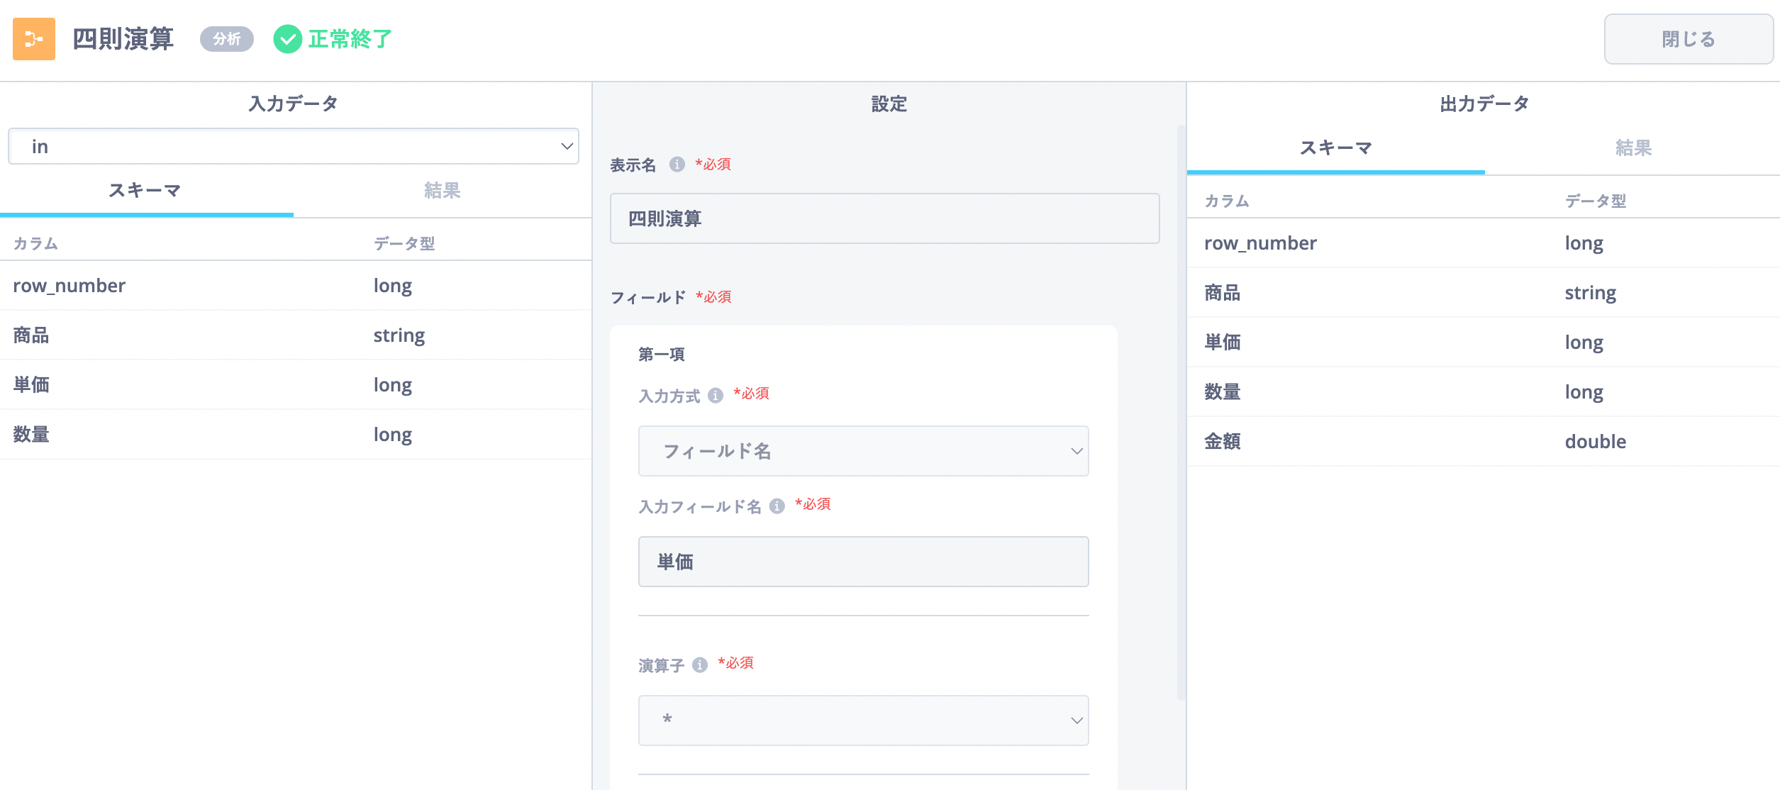This screenshot has width=1780, height=790.
Task: Click the settings panel vertical scrollbar
Action: (x=1181, y=413)
